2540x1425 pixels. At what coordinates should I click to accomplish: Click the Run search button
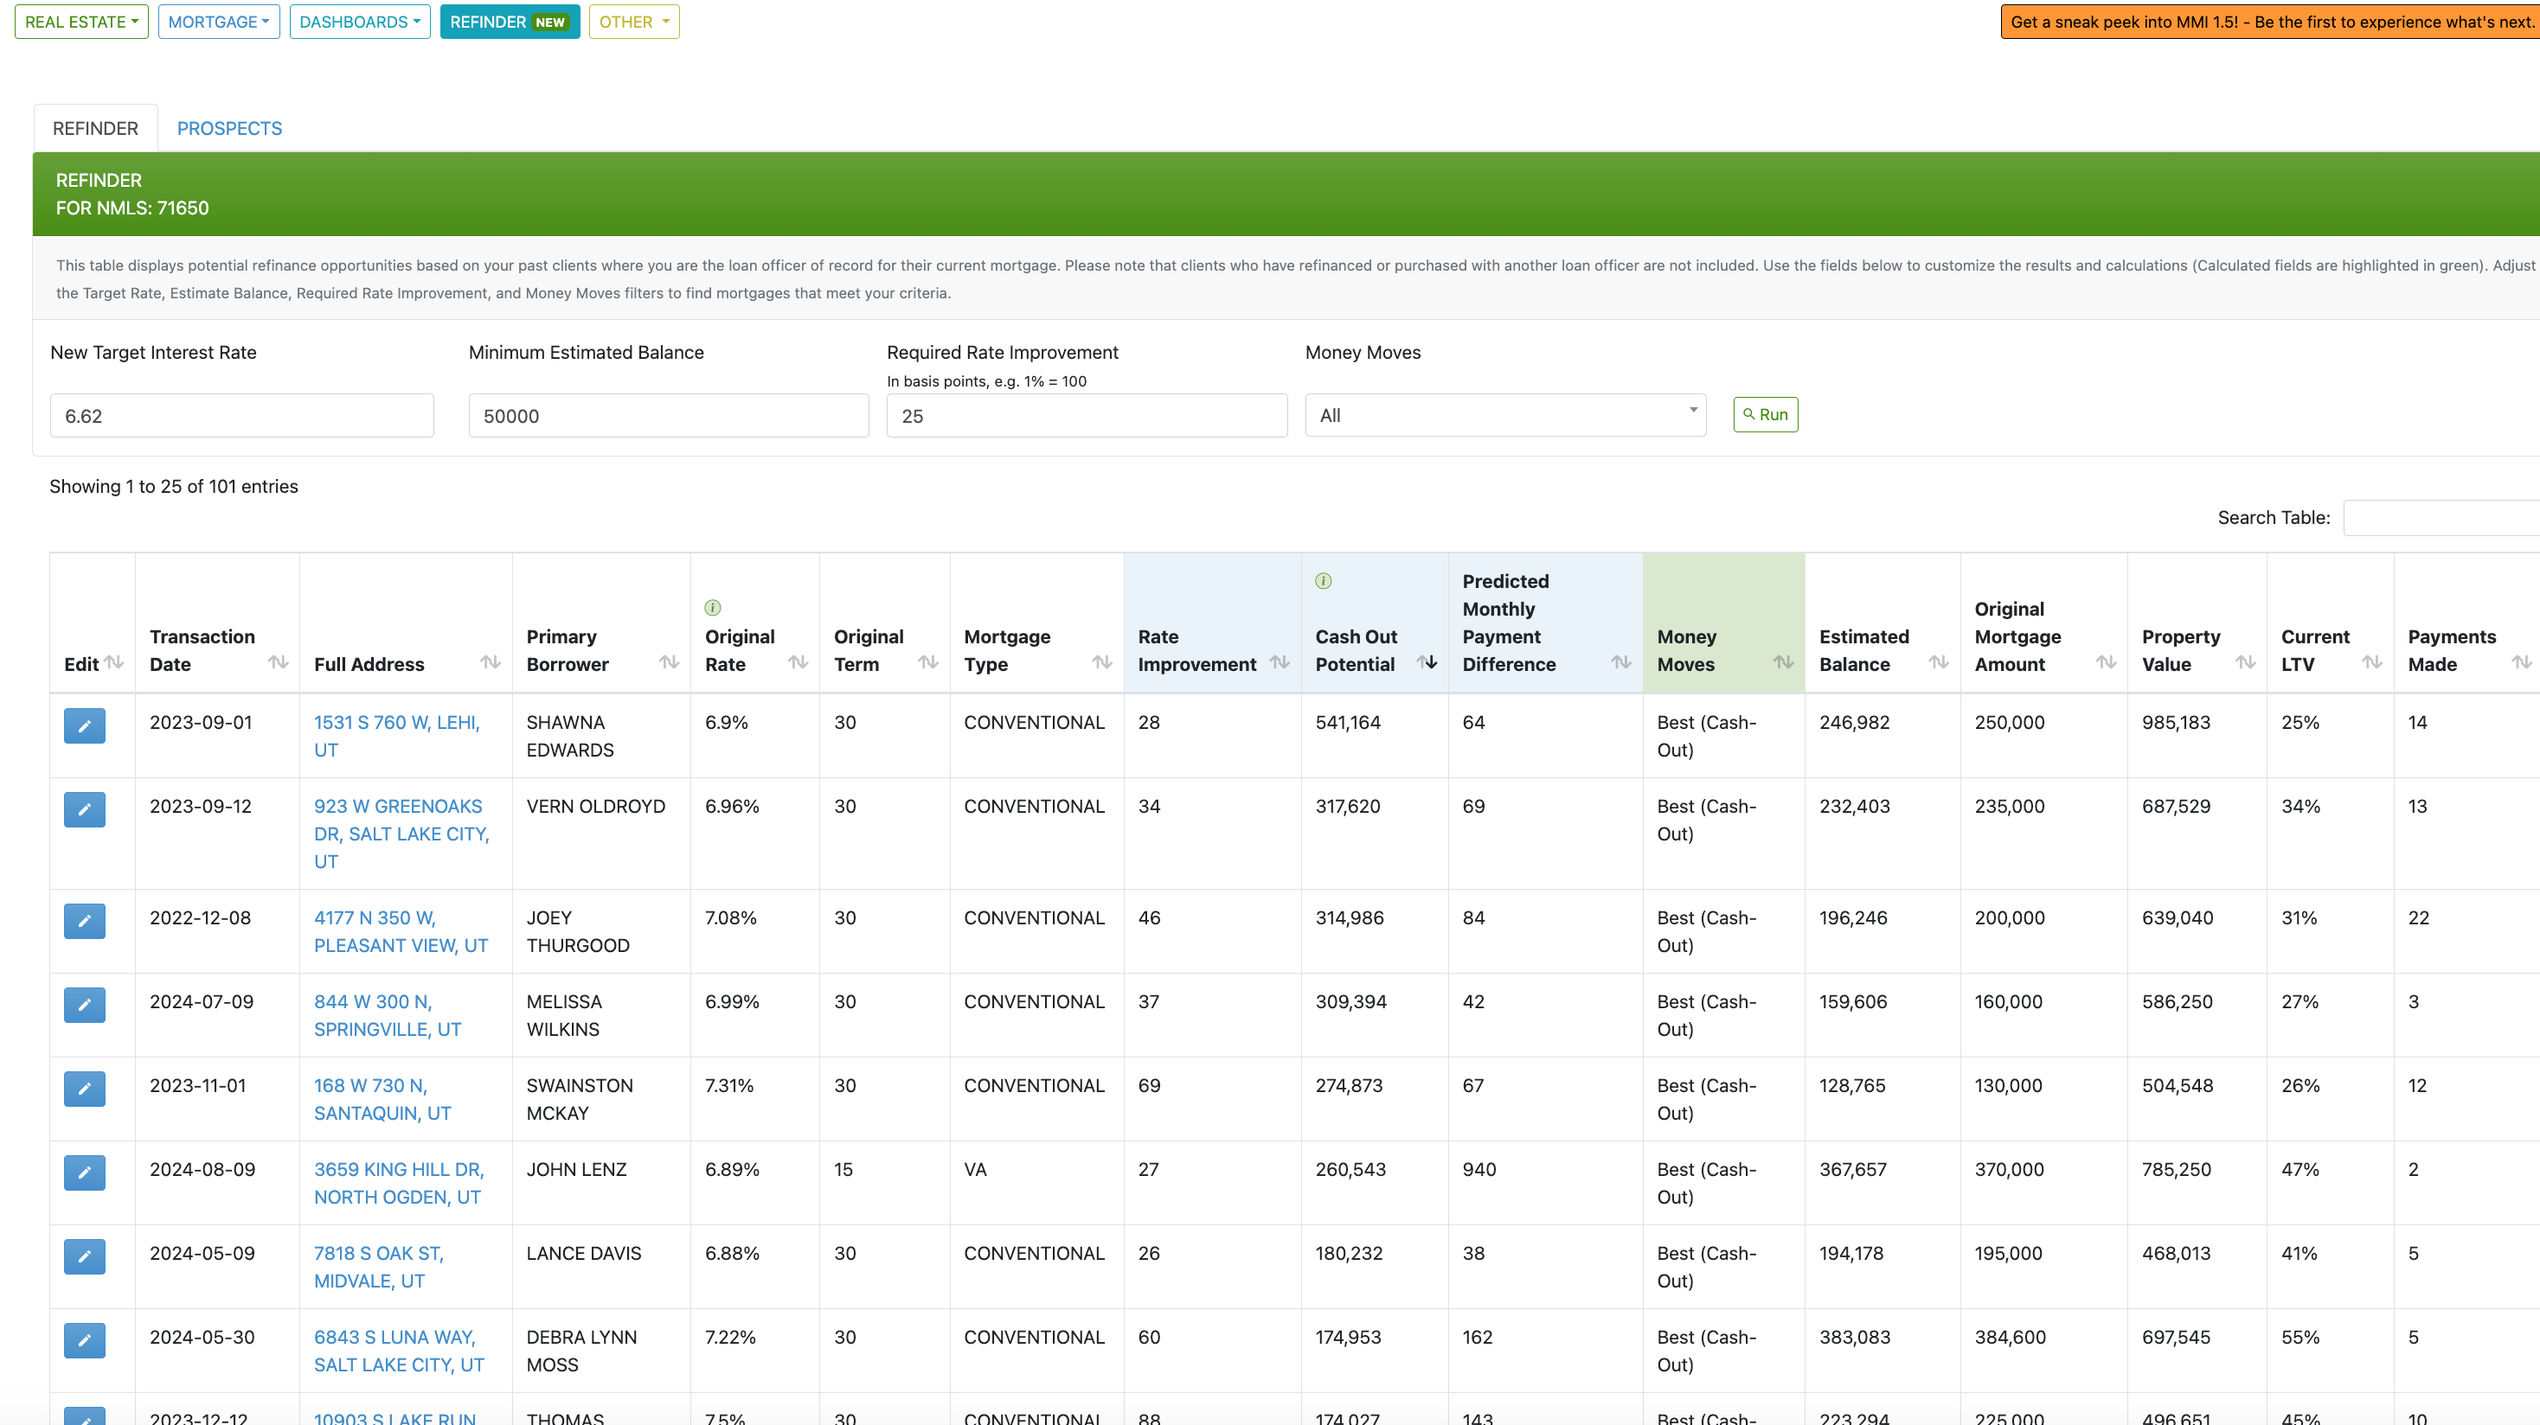coord(1765,415)
